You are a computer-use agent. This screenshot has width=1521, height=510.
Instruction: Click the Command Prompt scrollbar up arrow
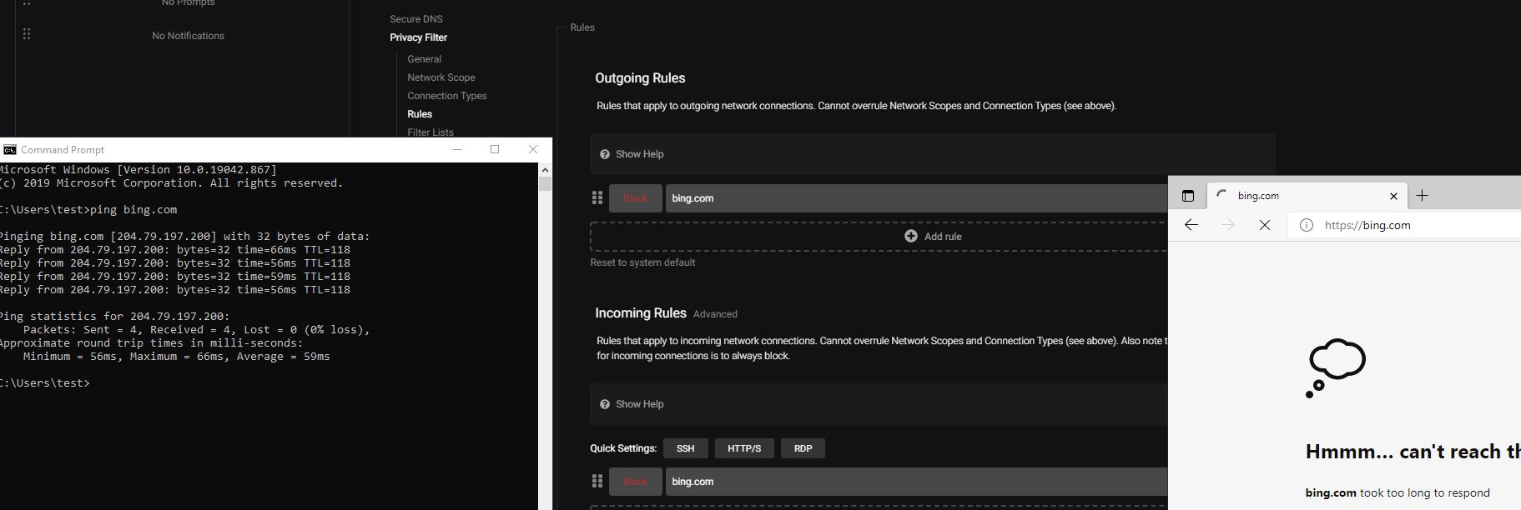tap(545, 170)
